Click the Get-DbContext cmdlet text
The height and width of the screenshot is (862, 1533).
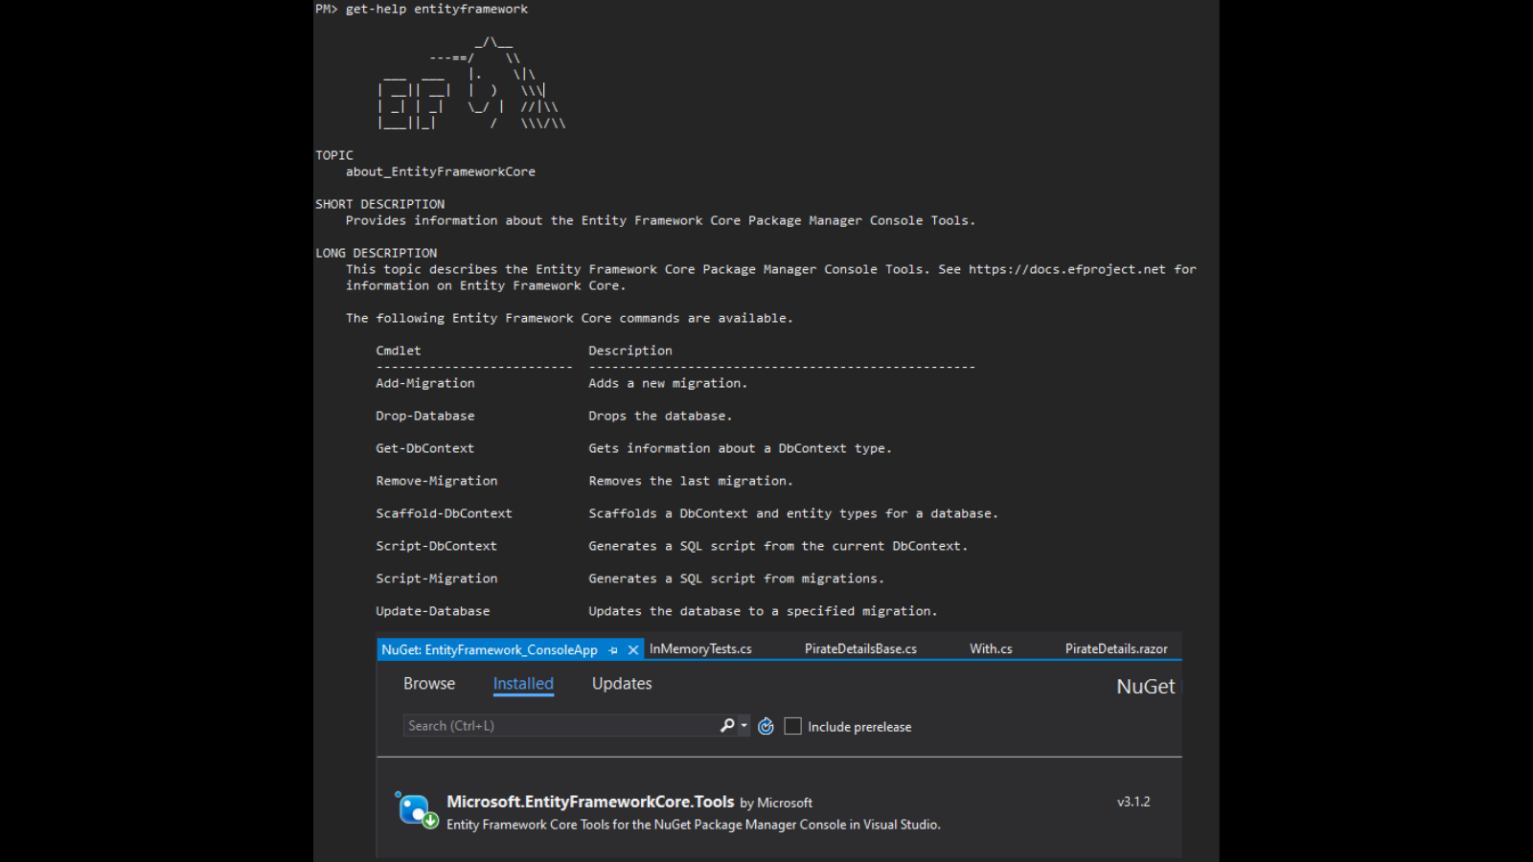click(425, 448)
